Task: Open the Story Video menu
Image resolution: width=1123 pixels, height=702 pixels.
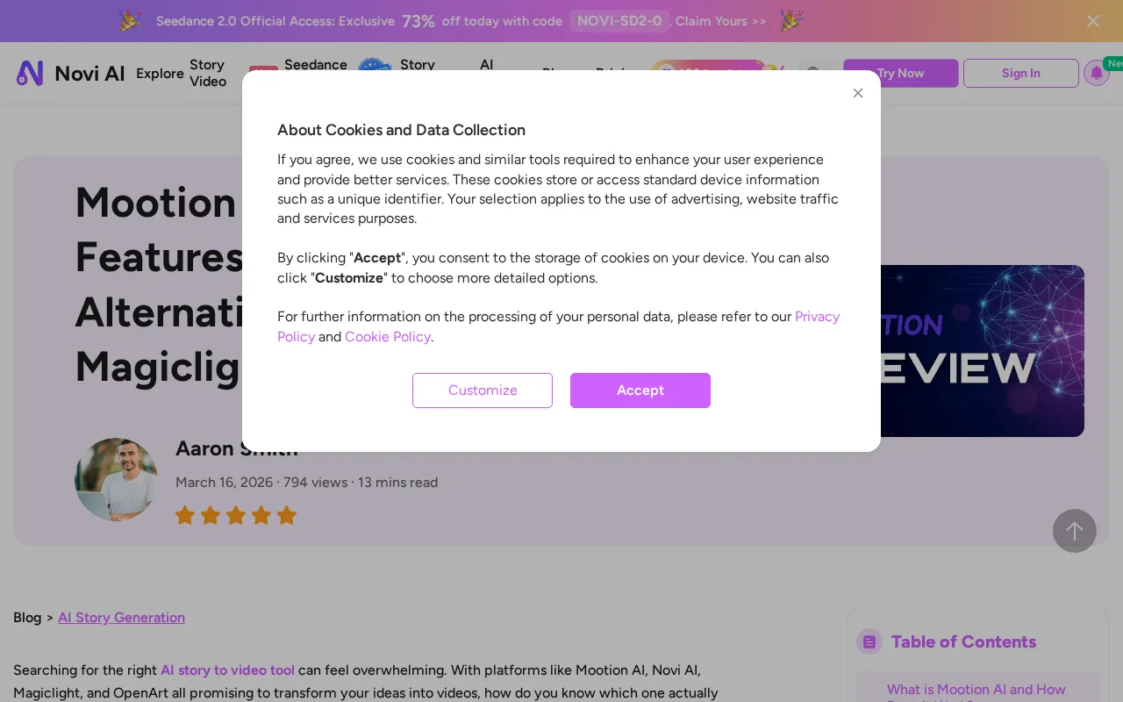Action: [208, 74]
